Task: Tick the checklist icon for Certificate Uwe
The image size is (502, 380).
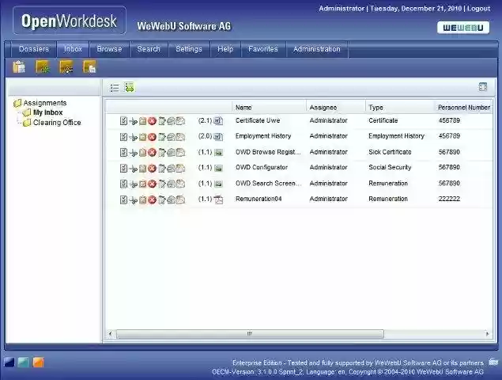Action: (x=123, y=121)
